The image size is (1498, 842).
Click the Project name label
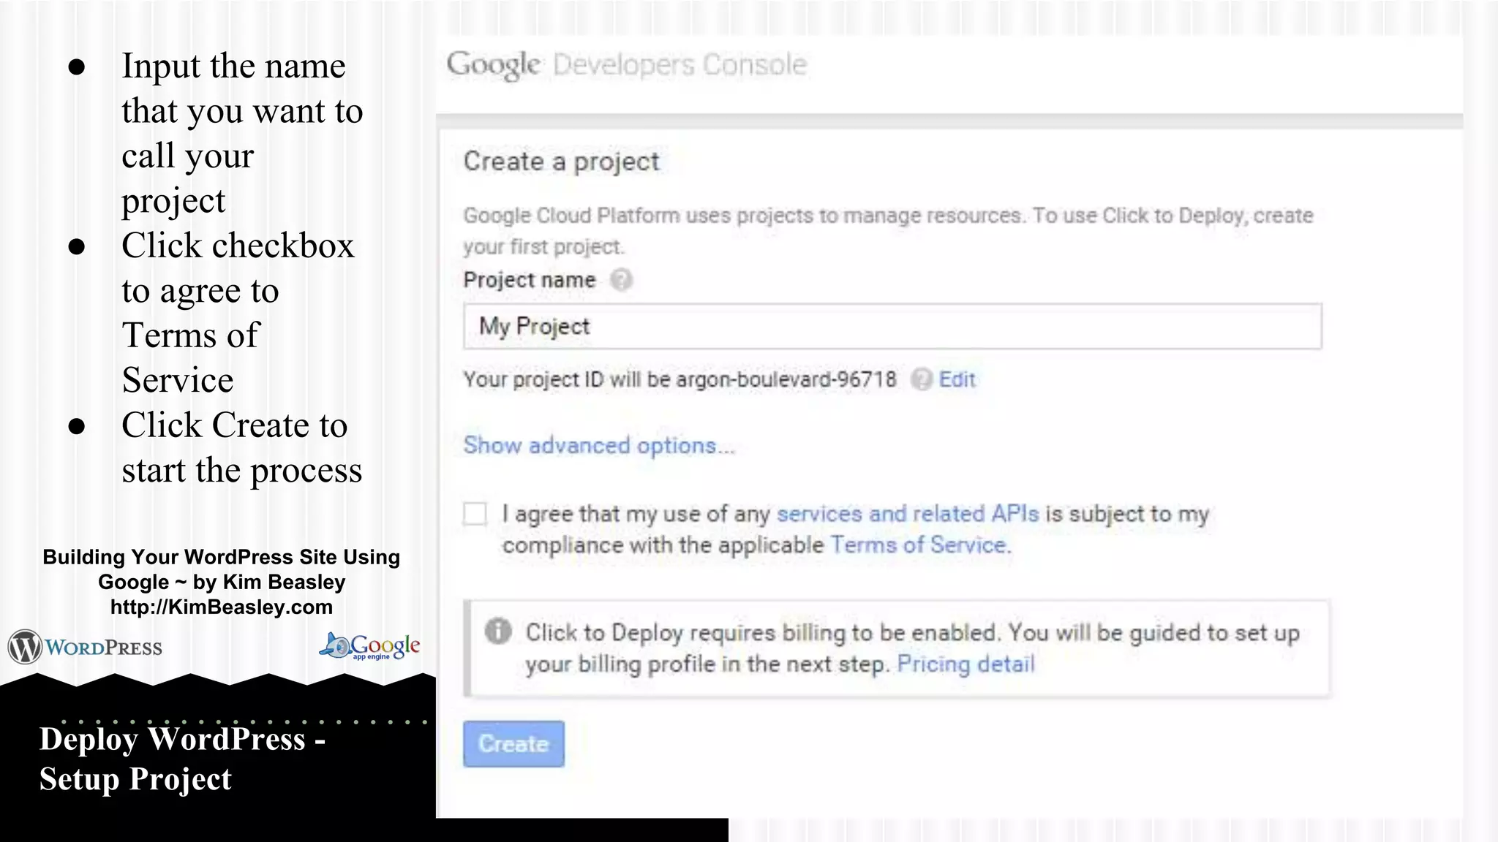tap(530, 280)
